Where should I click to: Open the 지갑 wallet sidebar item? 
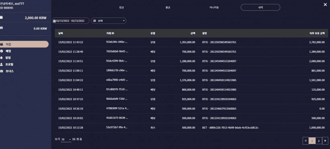(24, 44)
